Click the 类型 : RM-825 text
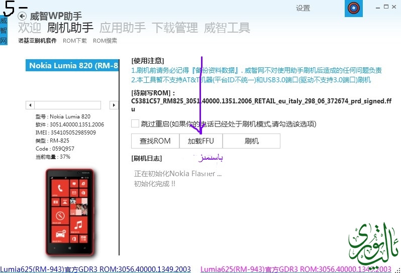This screenshot has width=401, height=273. (x=52, y=141)
